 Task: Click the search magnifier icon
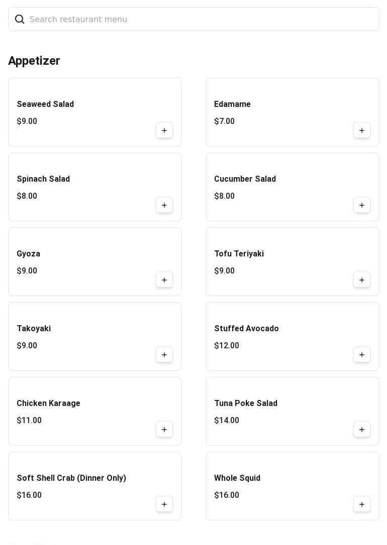pos(20,20)
